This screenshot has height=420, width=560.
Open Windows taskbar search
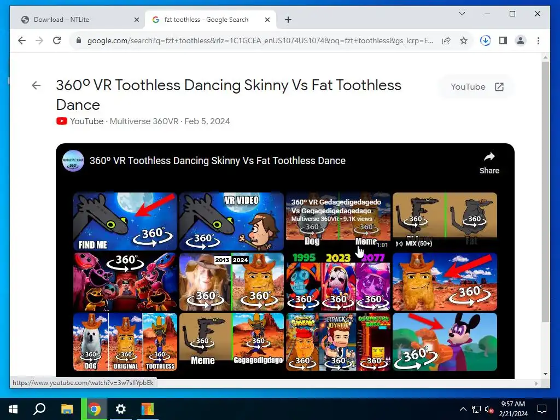click(x=39, y=409)
